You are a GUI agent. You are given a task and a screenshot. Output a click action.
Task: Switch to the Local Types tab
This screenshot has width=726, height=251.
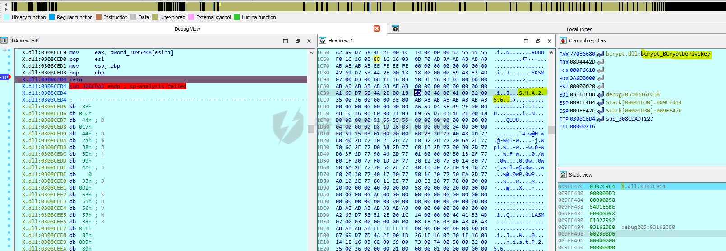pyautogui.click(x=579, y=29)
